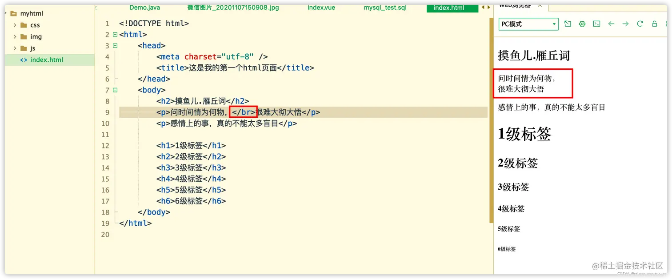Click the h3 3级标签 code line
Screen dimensions: 672x279
tap(191, 168)
